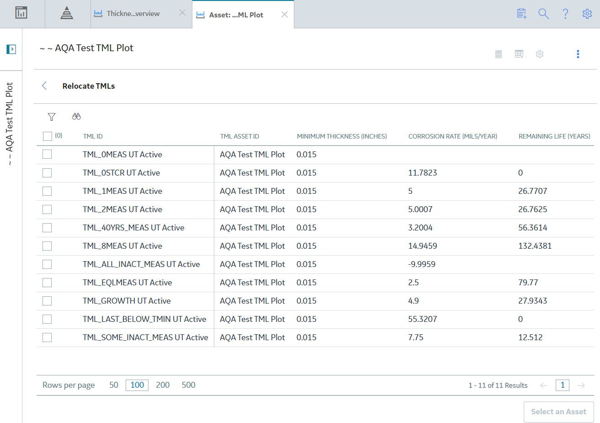This screenshot has height=423, width=600.
Task: Open the help question mark icon
Action: click(565, 14)
